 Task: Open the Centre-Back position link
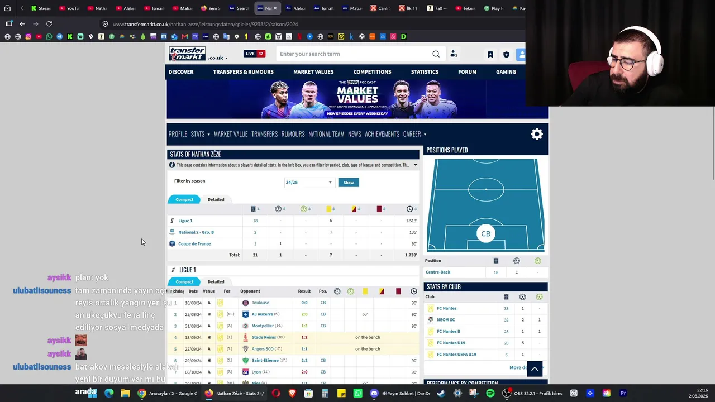438,272
